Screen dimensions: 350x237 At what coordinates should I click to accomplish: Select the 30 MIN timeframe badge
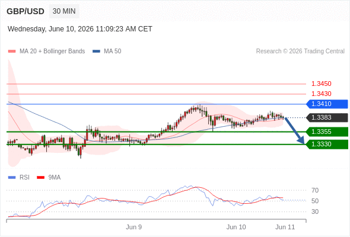(x=64, y=11)
